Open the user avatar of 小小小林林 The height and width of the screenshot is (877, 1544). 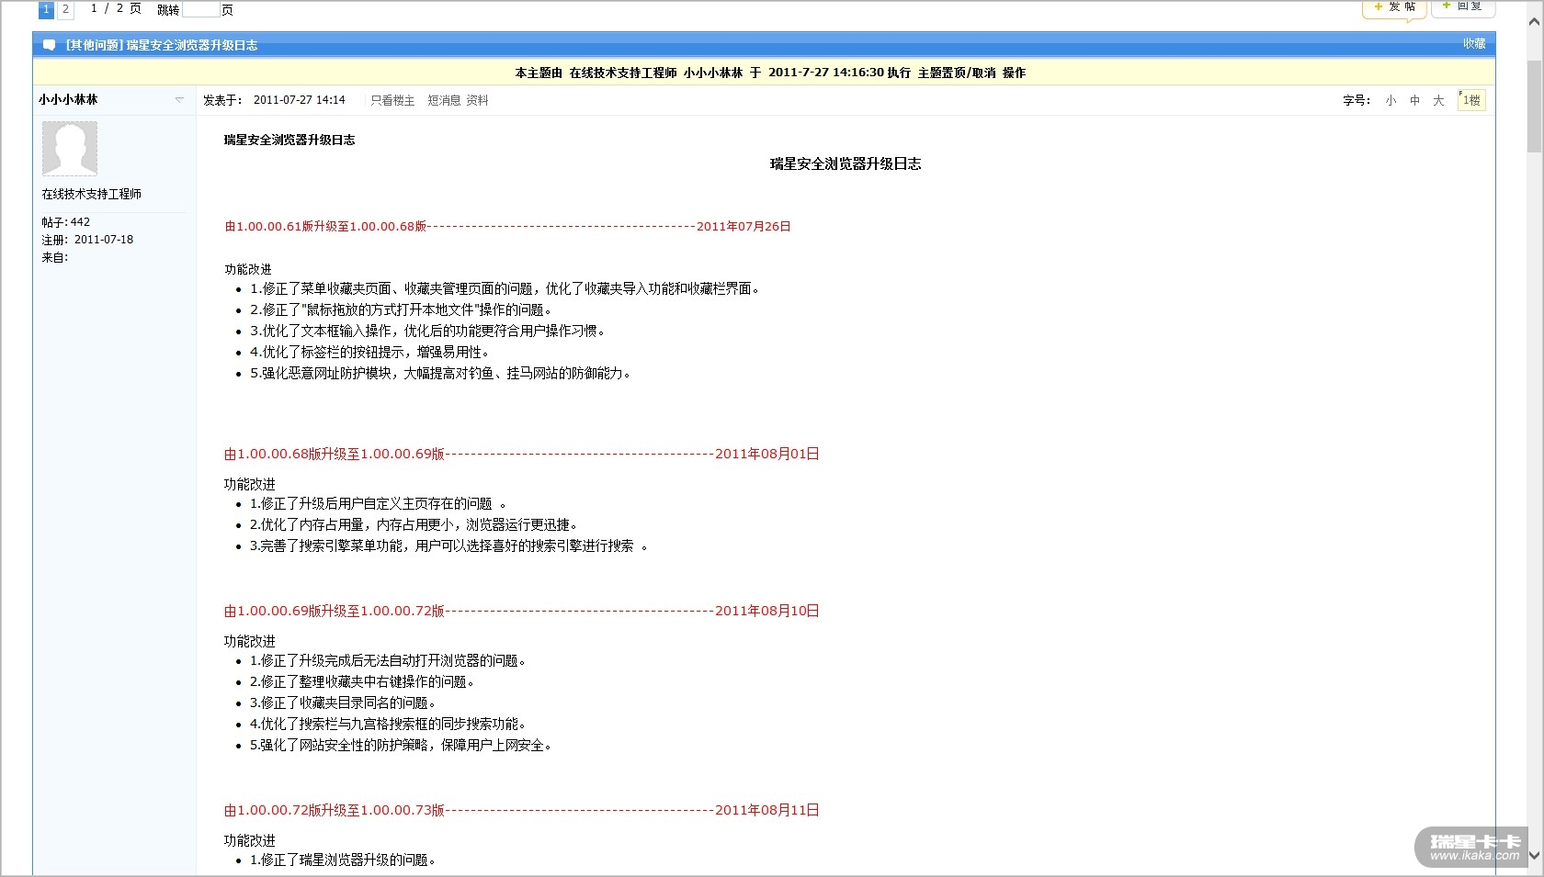click(70, 148)
